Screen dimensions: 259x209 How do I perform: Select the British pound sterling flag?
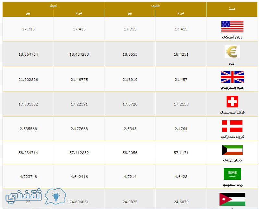pyautogui.click(x=232, y=77)
